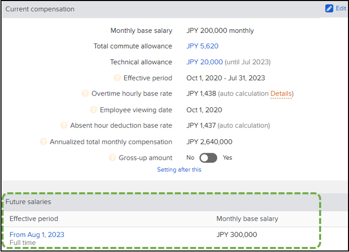This screenshot has width=349, height=252.
Task: Open the From Aug 1, 2023 future salary
Action: pos(37,235)
